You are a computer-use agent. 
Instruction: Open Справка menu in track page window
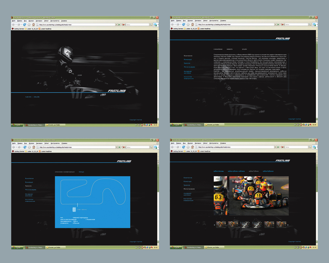tap(64, 143)
